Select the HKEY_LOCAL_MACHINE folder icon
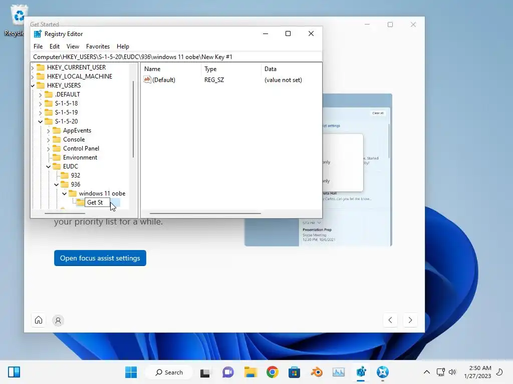 pos(41,76)
